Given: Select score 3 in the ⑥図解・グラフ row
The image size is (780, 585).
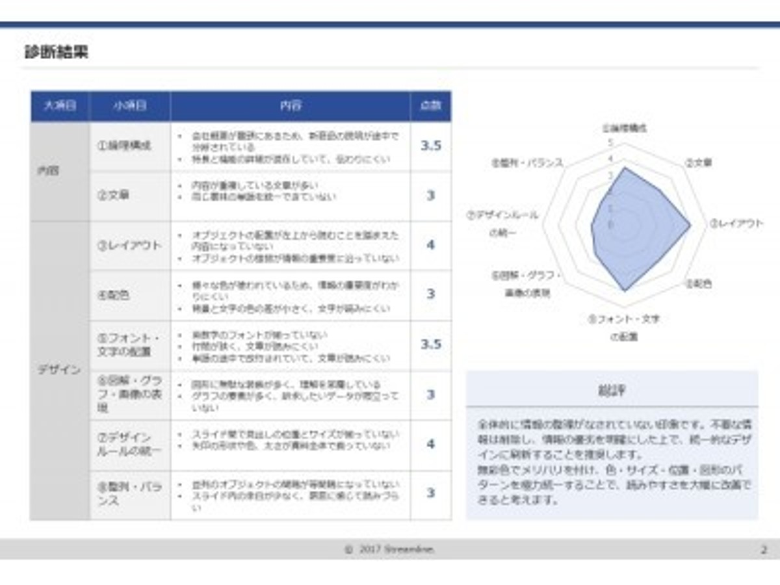Looking at the screenshot, I should coord(431,395).
